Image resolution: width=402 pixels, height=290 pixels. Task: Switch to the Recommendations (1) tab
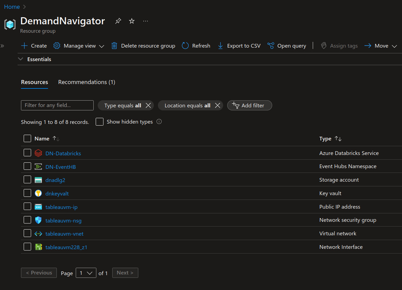87,82
